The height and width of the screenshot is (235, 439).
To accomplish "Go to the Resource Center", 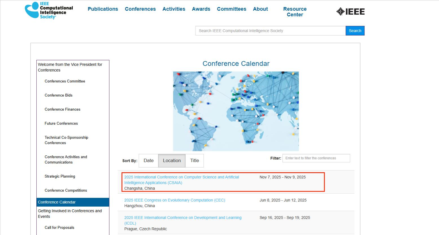I will click(295, 12).
